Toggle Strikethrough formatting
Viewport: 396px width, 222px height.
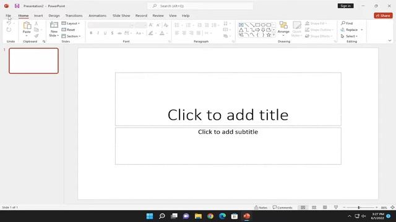[119, 33]
